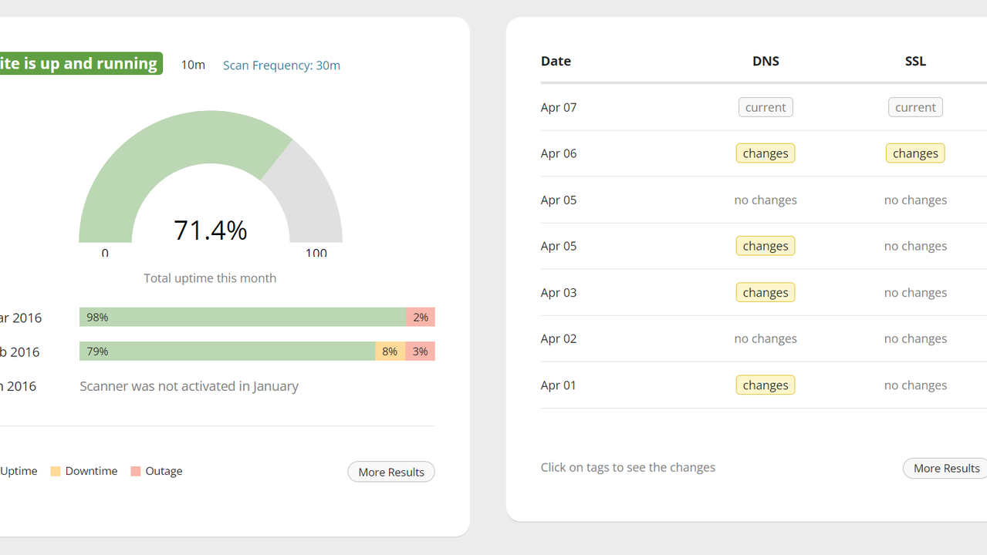Screen dimensions: 987x555
Task: Open More Results below the changes table
Action: coord(945,468)
